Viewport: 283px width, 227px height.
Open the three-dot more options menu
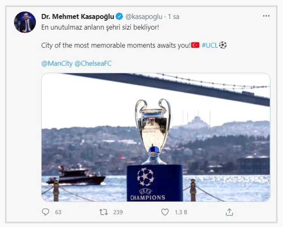point(266,16)
